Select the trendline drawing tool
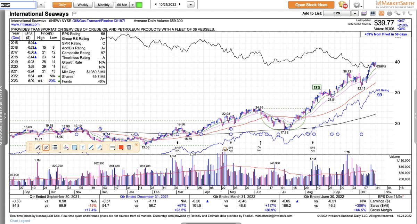417x224 pixels. click(x=90, y=147)
